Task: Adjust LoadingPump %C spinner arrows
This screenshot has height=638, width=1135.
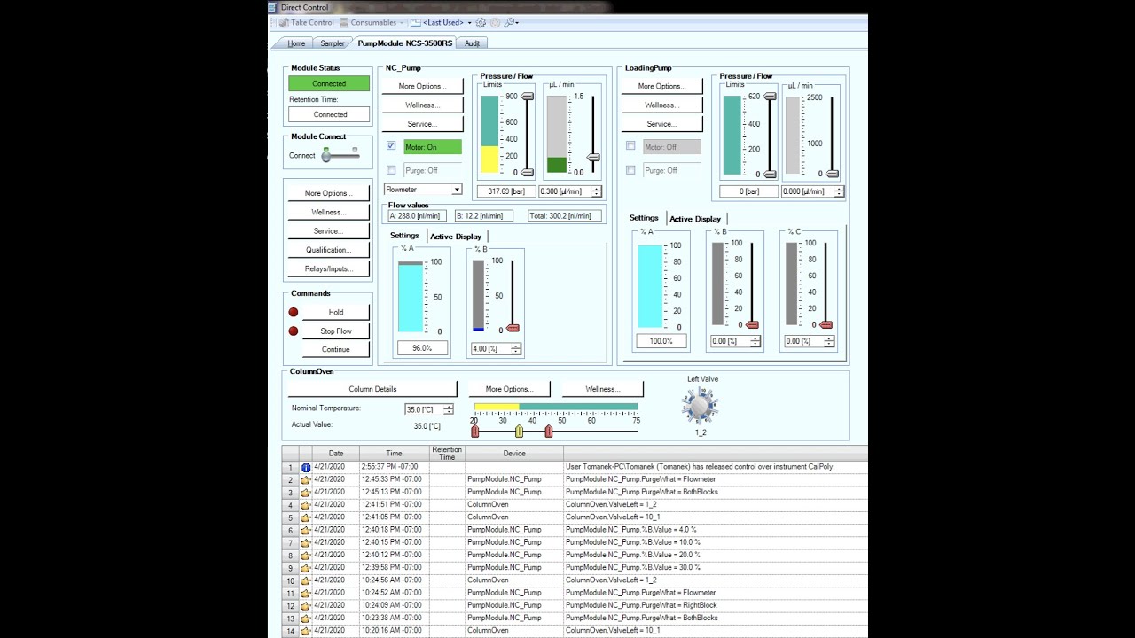Action: click(x=829, y=341)
